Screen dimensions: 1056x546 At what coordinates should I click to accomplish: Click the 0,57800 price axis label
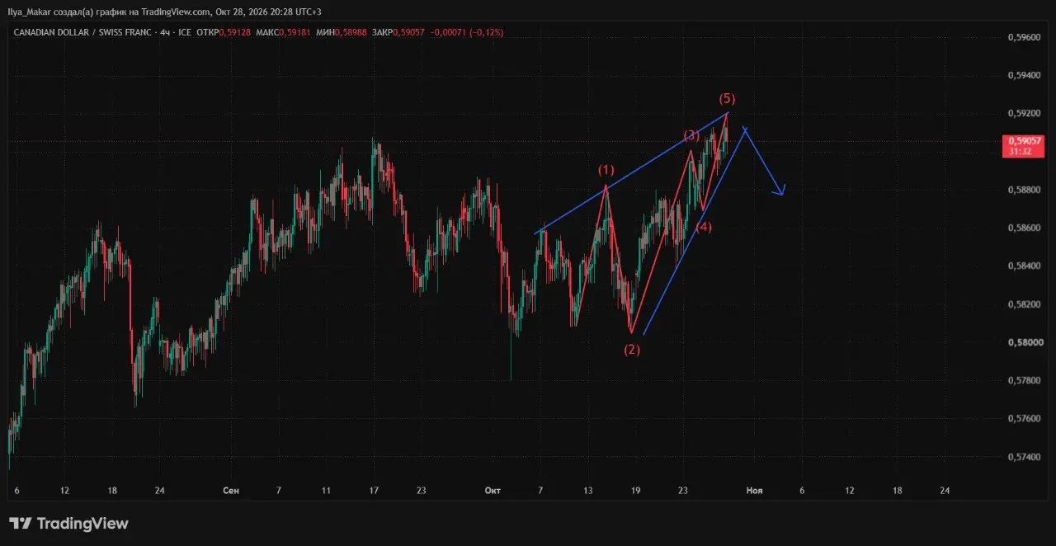1024,380
